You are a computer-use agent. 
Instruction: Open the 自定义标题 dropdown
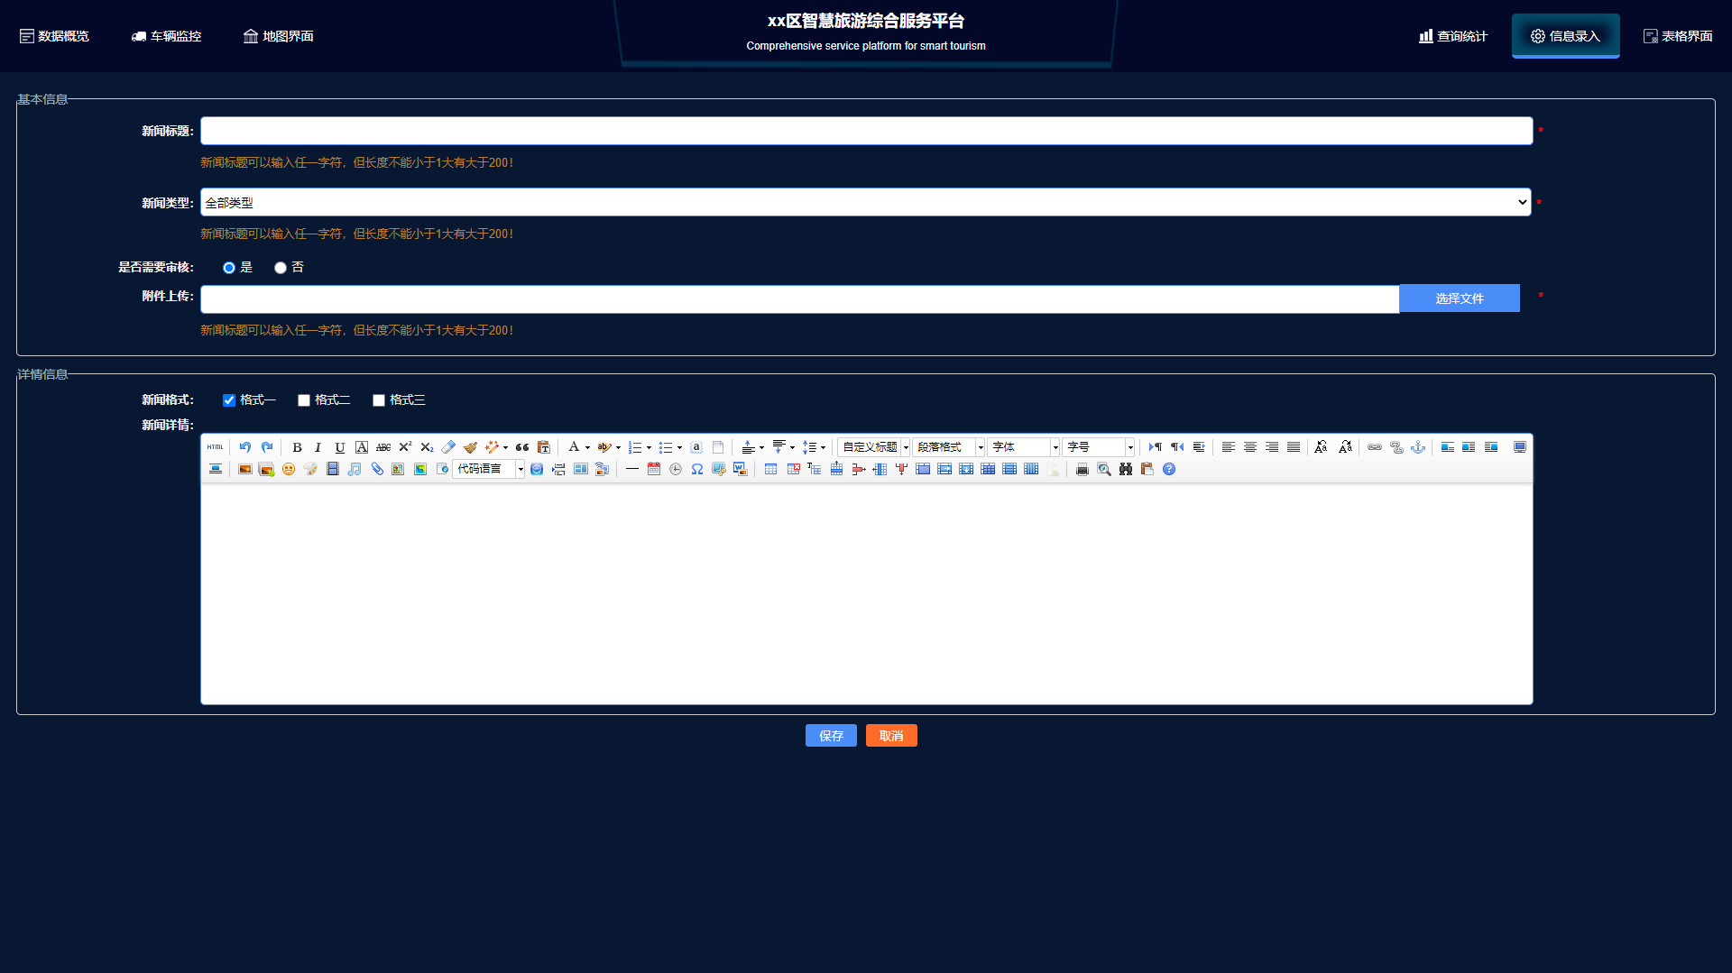[x=874, y=447]
